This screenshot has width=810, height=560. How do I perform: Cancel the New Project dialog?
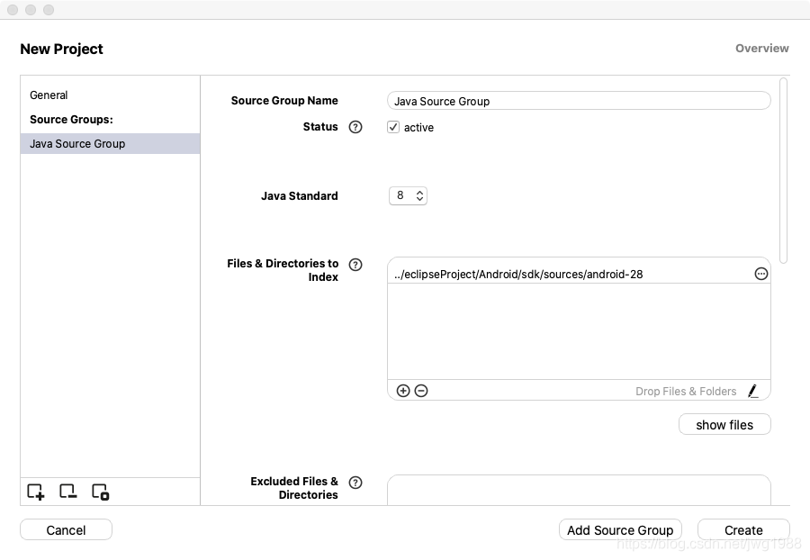(66, 530)
